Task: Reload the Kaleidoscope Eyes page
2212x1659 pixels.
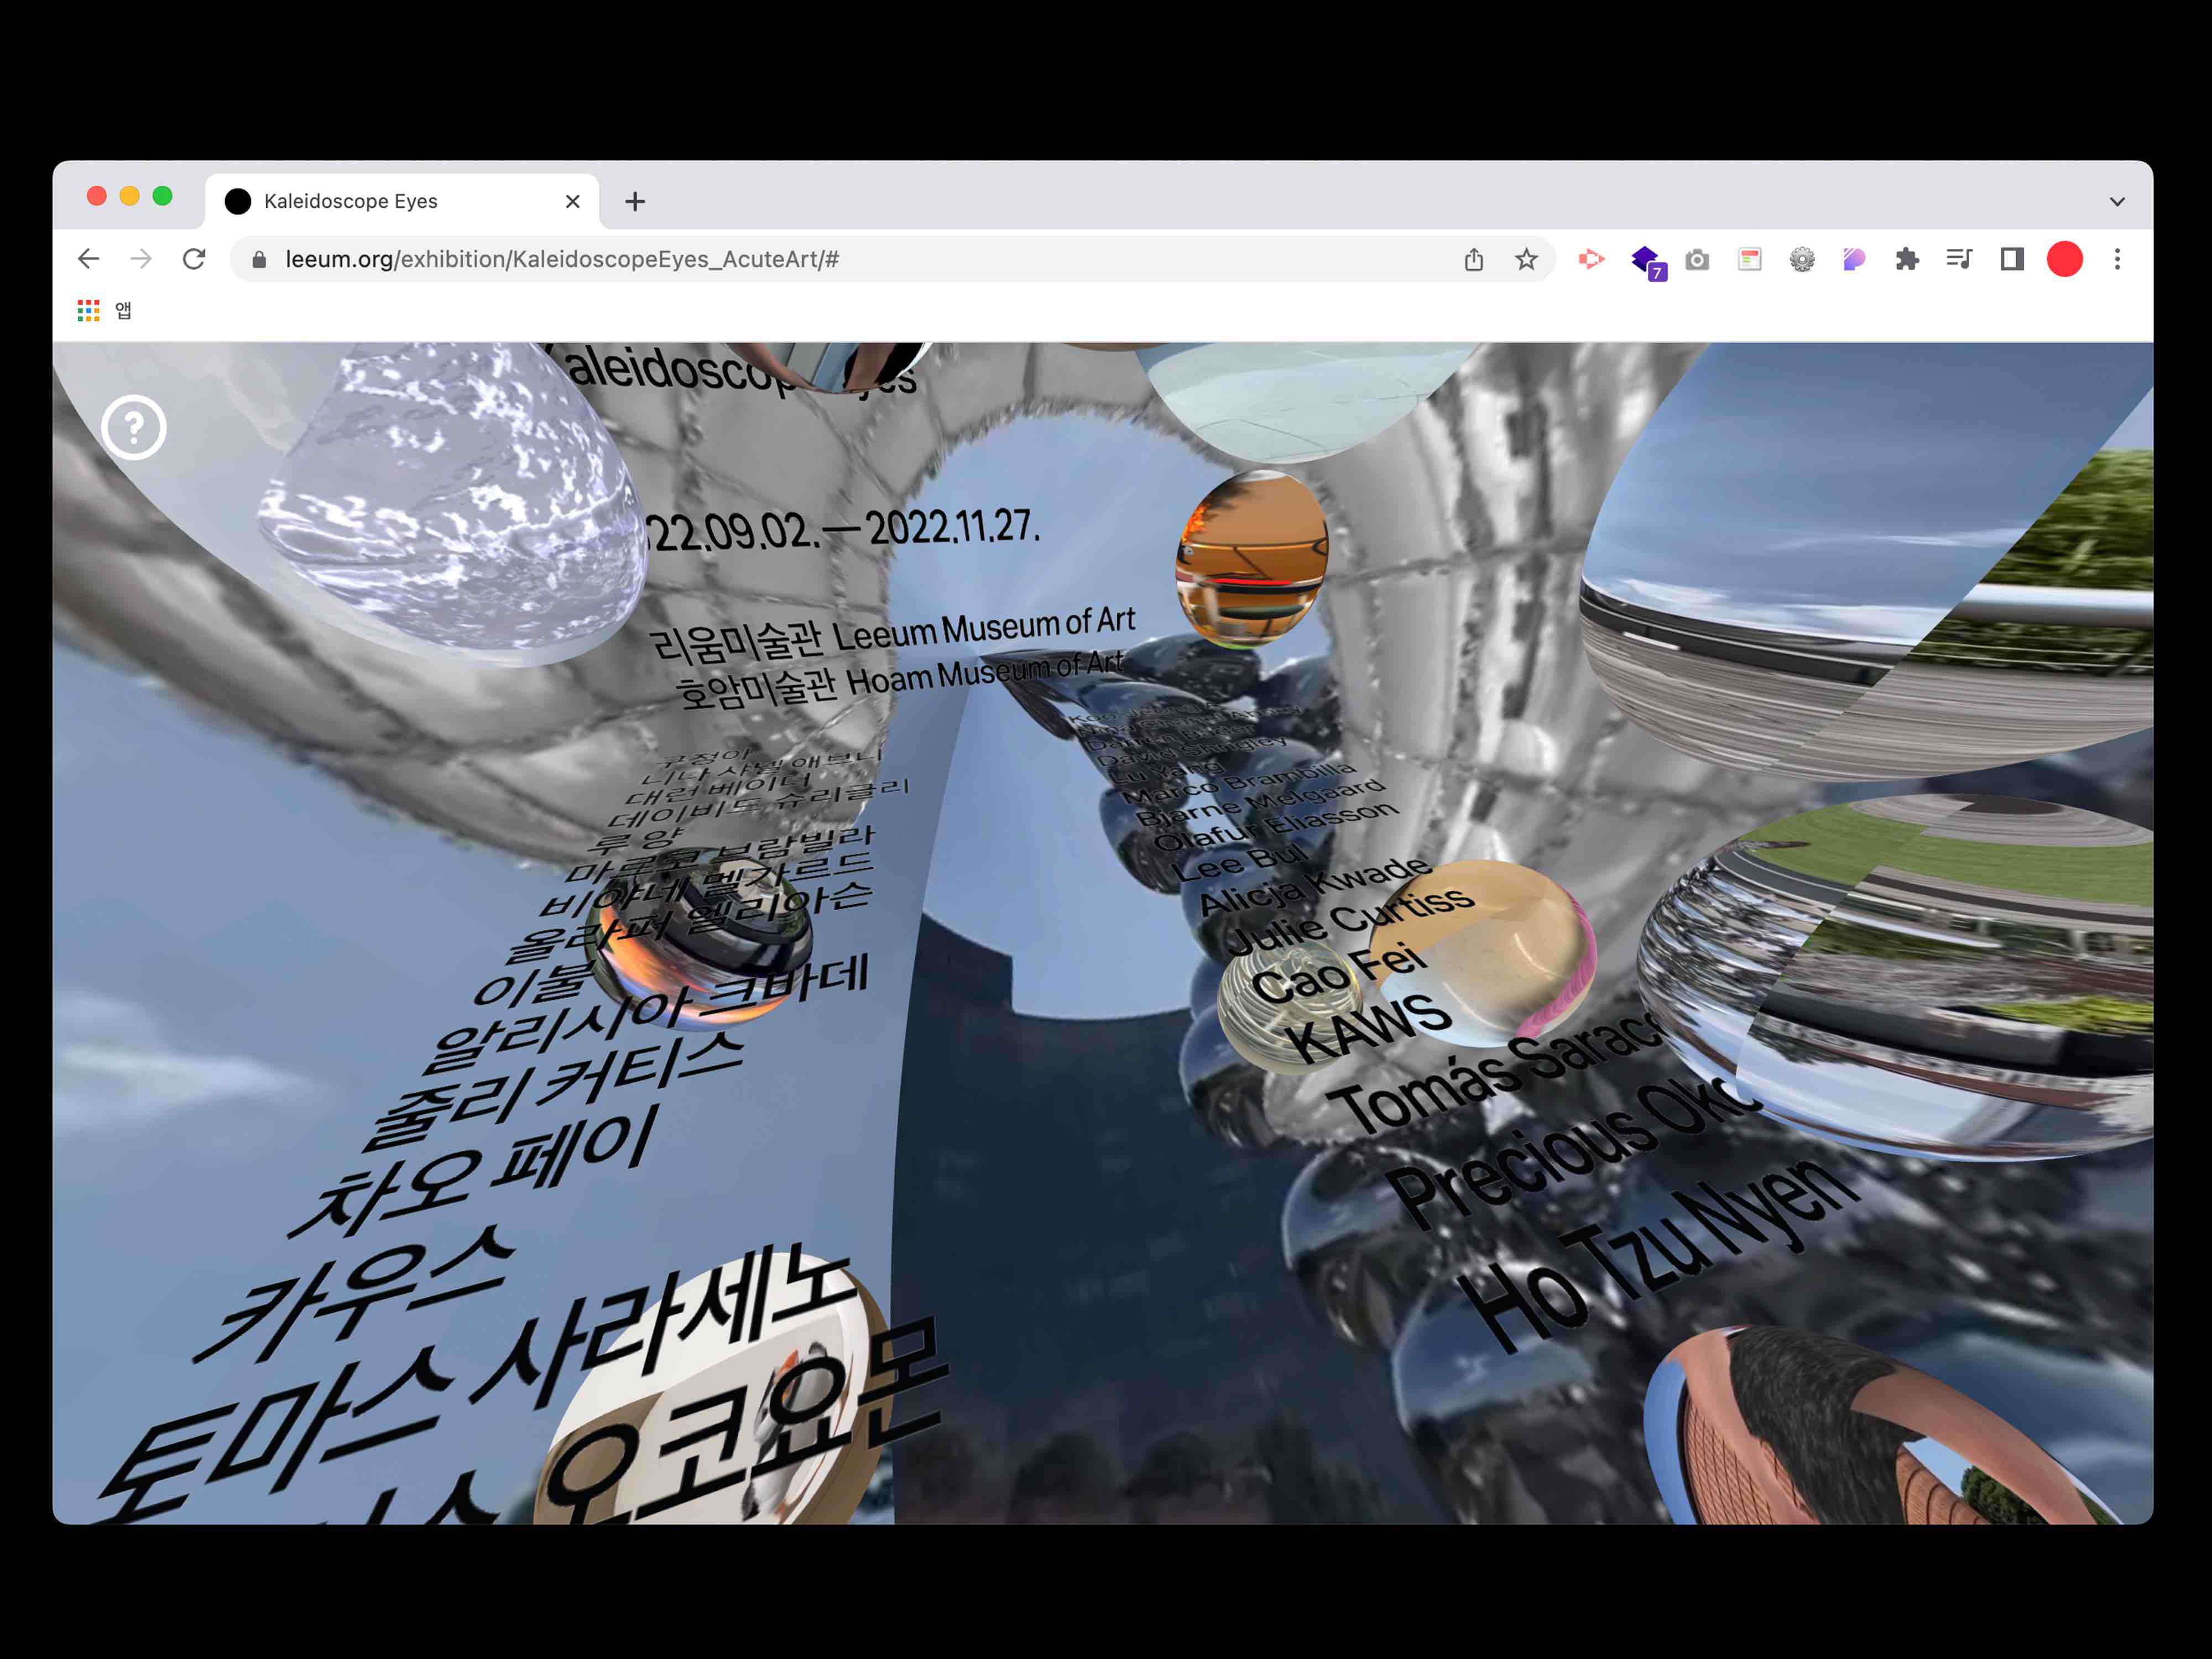Action: 194,259
